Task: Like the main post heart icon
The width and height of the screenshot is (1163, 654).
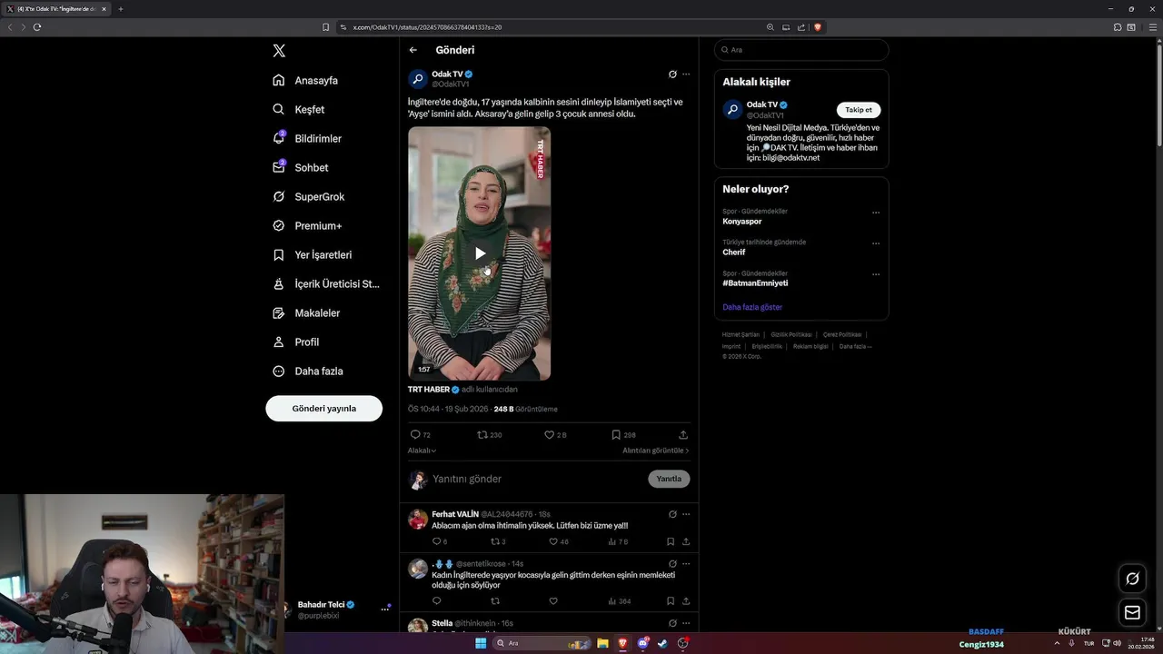Action: coord(549,435)
